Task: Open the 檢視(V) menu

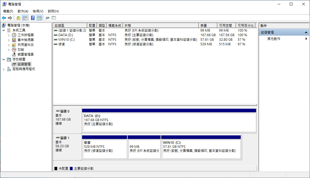Action: click(x=38, y=11)
